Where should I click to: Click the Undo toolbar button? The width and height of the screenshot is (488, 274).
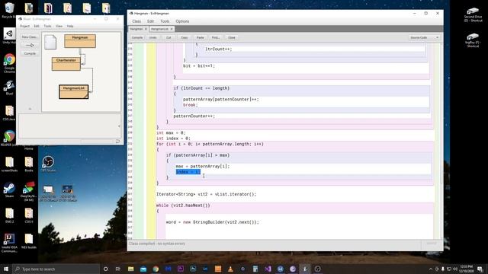tap(152, 37)
